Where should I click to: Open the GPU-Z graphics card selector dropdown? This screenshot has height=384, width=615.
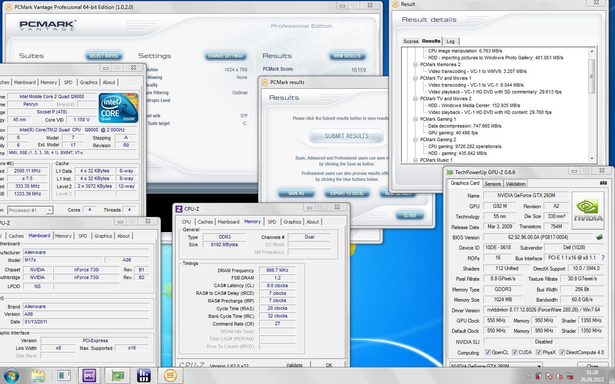496,366
